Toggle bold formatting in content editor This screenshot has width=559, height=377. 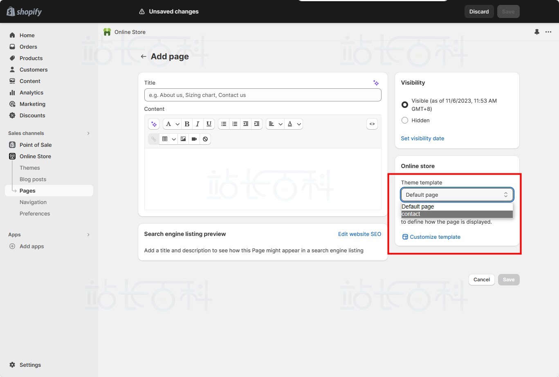[187, 124]
